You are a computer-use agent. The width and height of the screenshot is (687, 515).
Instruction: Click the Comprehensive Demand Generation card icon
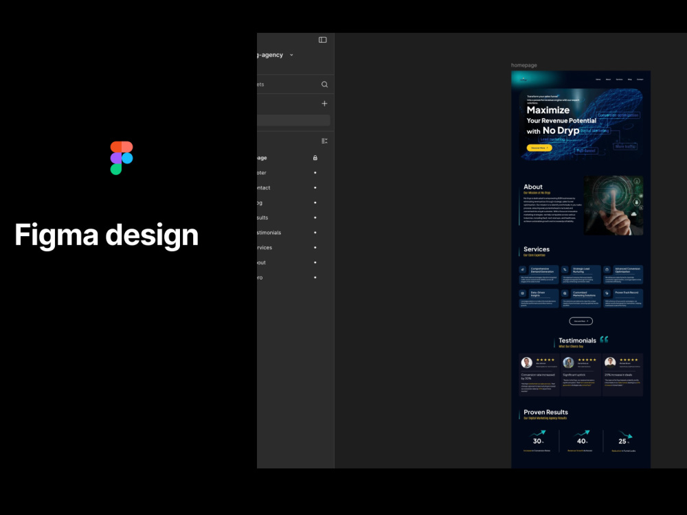523,270
